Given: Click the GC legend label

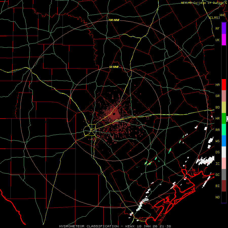Looking at the screenshot, I should point(217,175).
